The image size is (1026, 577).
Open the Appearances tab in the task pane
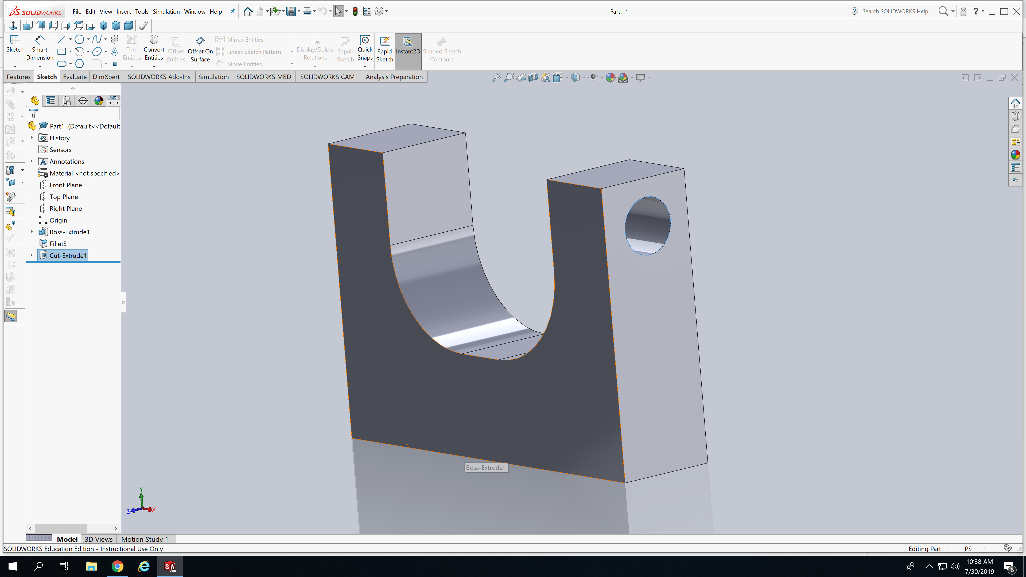click(x=1015, y=154)
